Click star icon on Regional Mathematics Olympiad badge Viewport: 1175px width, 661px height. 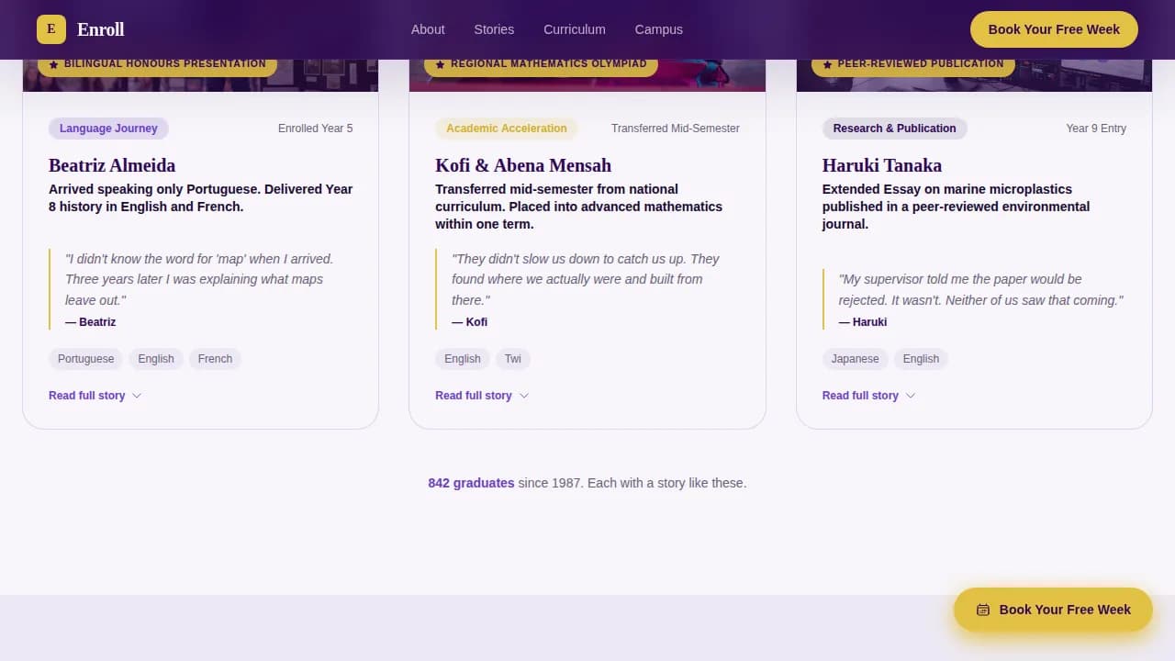pos(441,64)
